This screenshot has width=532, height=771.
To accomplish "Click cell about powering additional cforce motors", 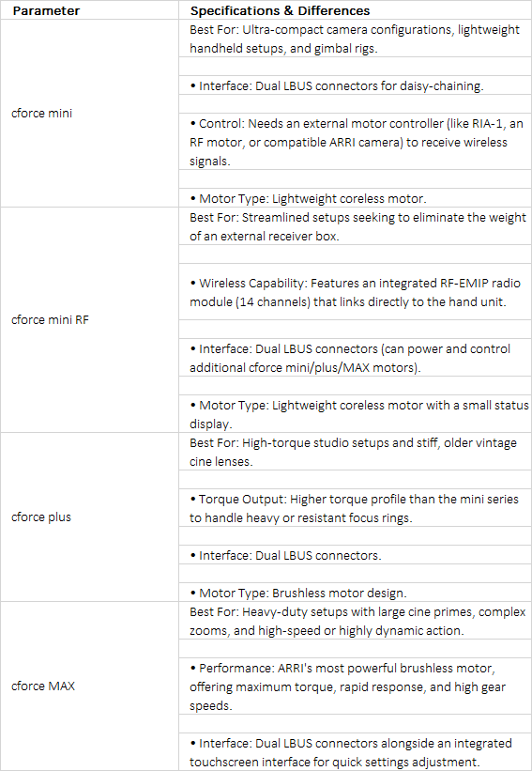I will point(356,358).
